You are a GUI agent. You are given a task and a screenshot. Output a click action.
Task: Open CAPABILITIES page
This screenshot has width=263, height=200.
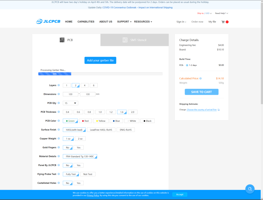(x=86, y=22)
